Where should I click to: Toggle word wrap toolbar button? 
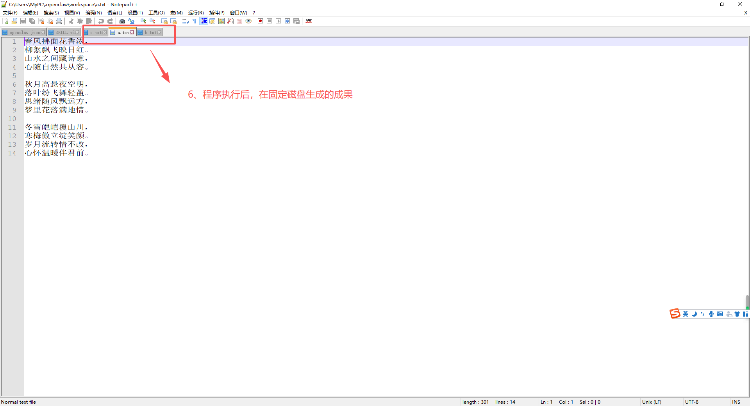[186, 21]
